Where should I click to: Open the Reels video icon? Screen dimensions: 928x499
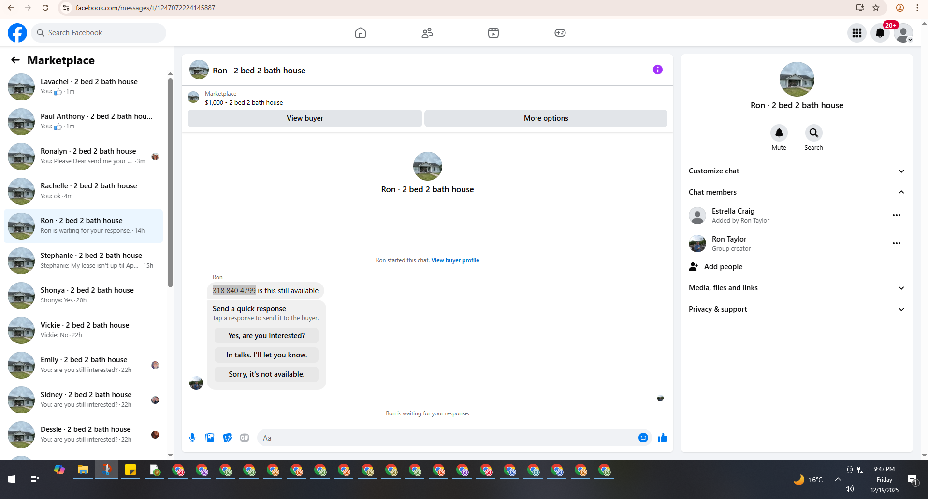pyautogui.click(x=493, y=33)
